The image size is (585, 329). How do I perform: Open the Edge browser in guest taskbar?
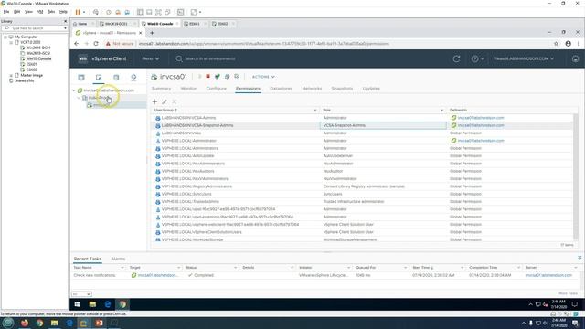click(x=108, y=304)
